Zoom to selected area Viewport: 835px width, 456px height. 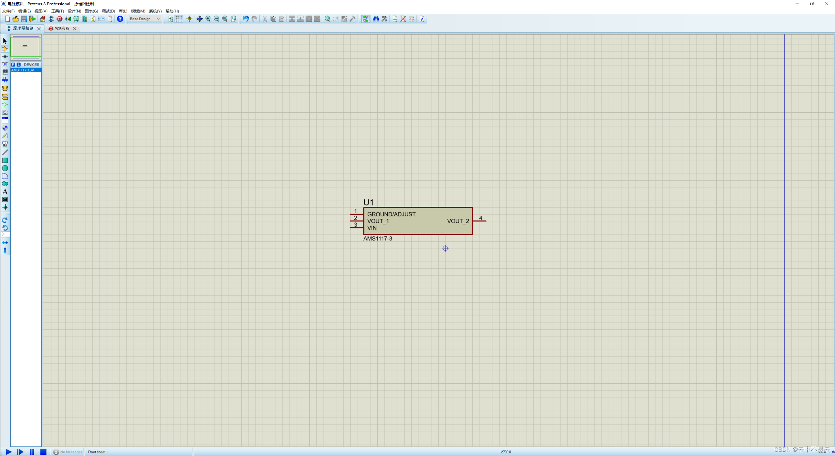coord(234,19)
